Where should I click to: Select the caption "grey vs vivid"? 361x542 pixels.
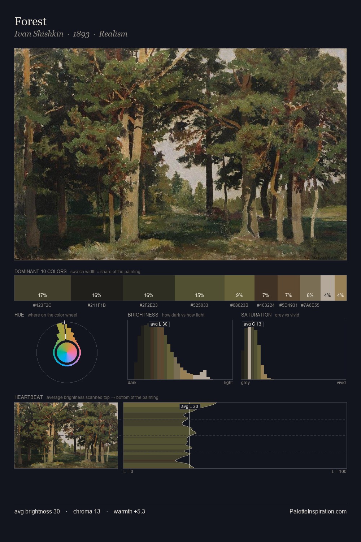tap(287, 315)
